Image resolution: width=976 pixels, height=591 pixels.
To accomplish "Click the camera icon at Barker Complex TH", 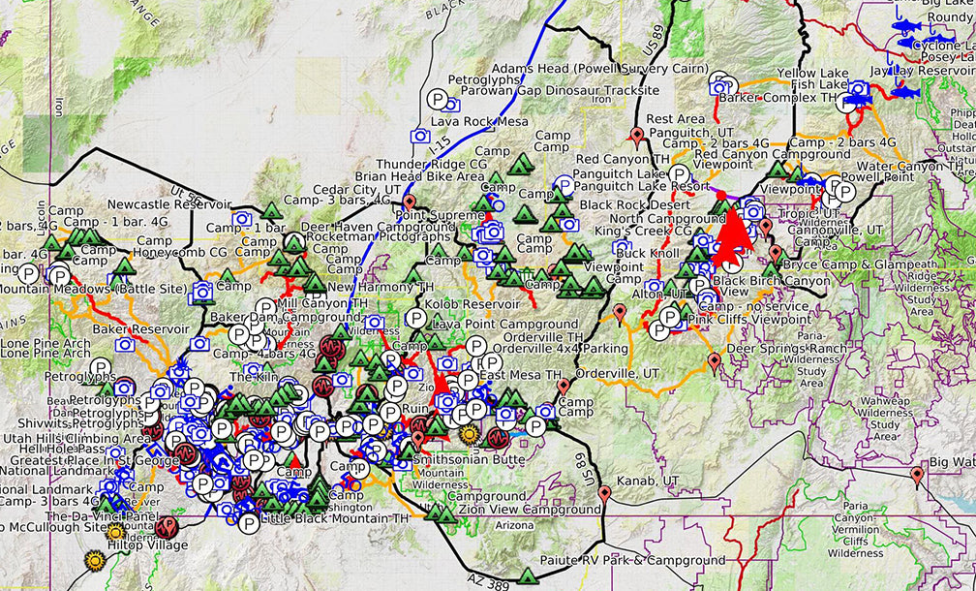I will 719,88.
